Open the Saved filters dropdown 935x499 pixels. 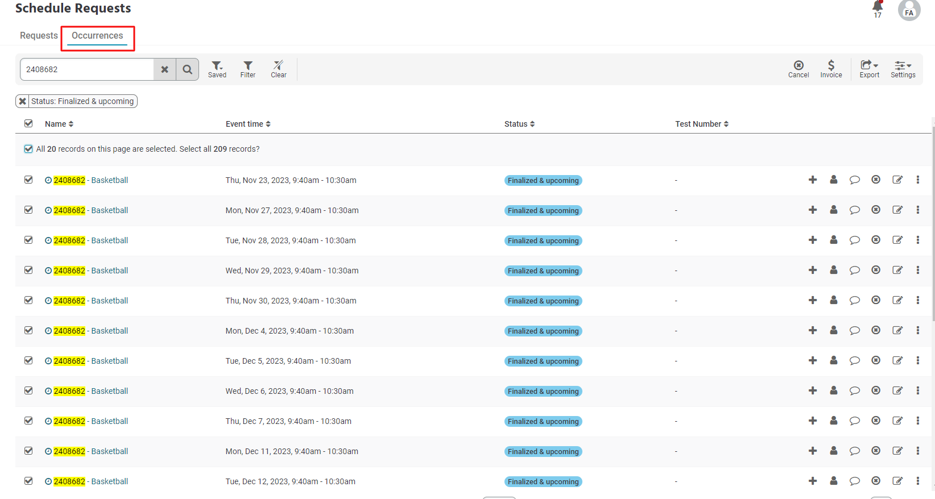[x=217, y=69]
